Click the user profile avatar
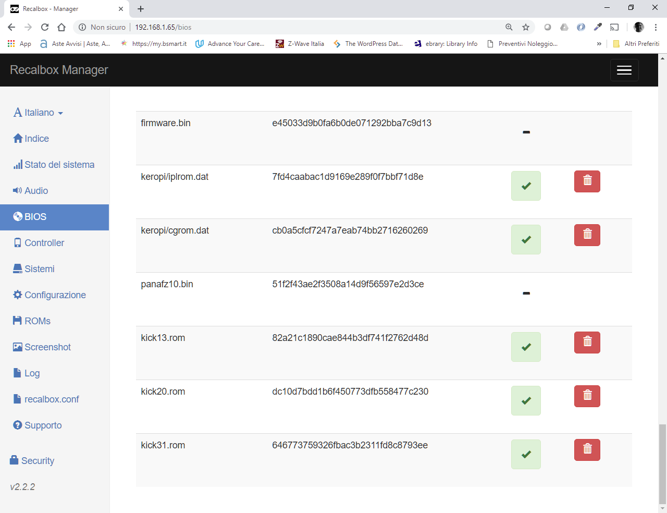 pos(639,27)
